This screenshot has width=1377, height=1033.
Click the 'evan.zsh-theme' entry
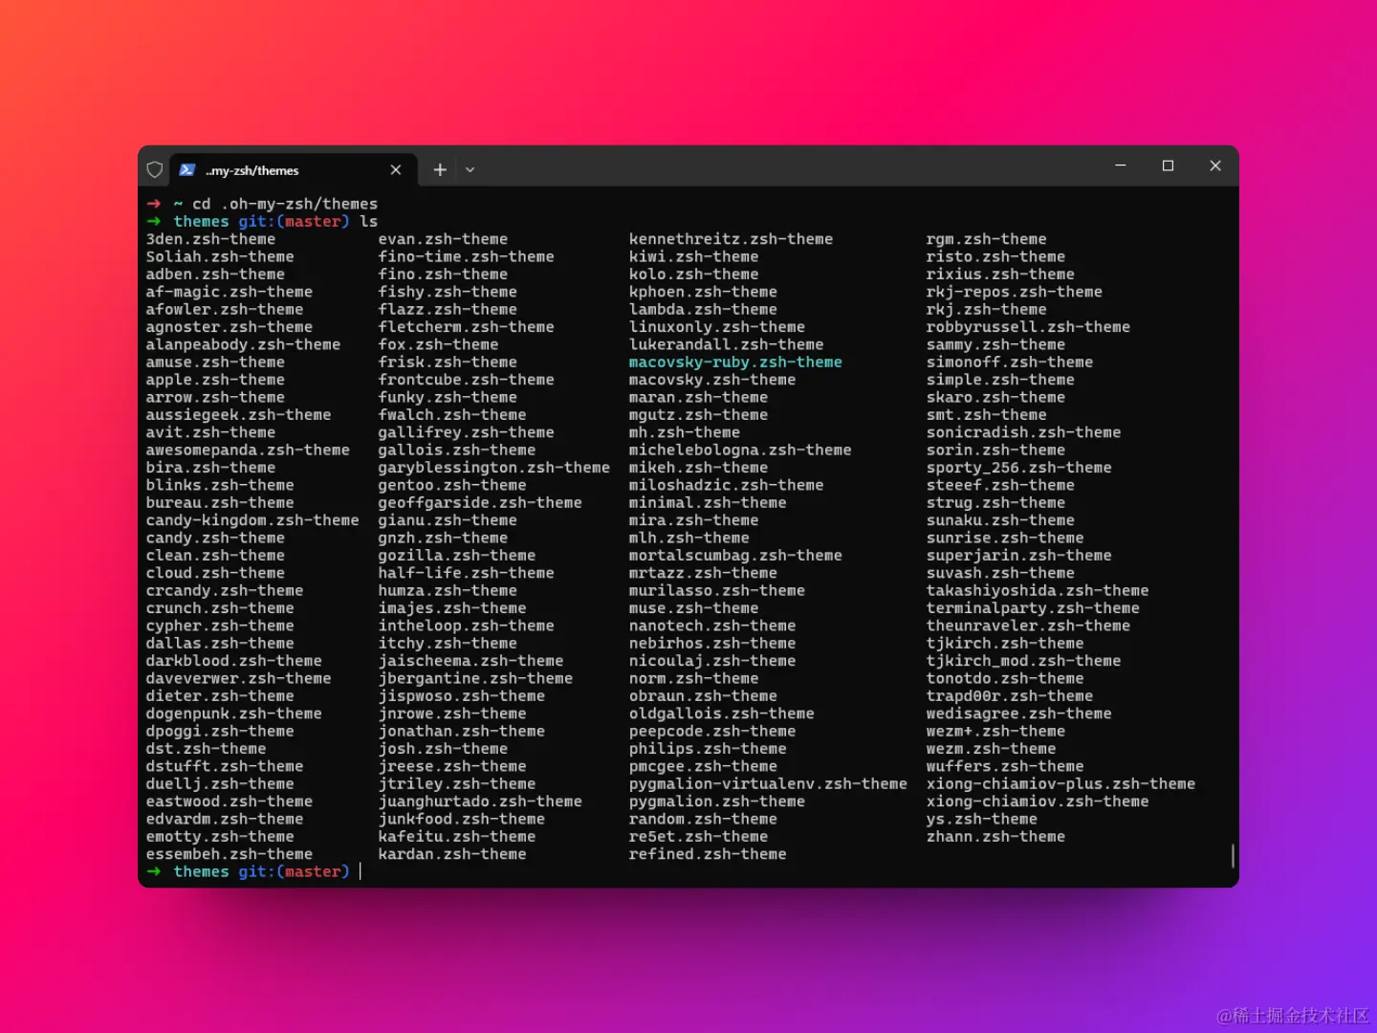click(x=443, y=239)
